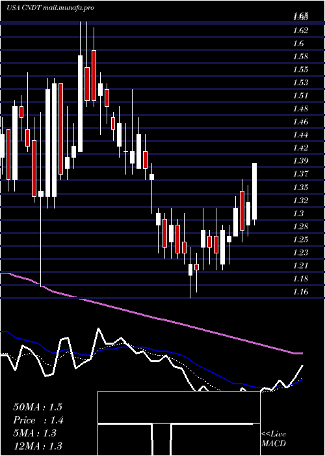Click the pink 50MA line end point
Screen dimensions: 325x456
[302, 353]
